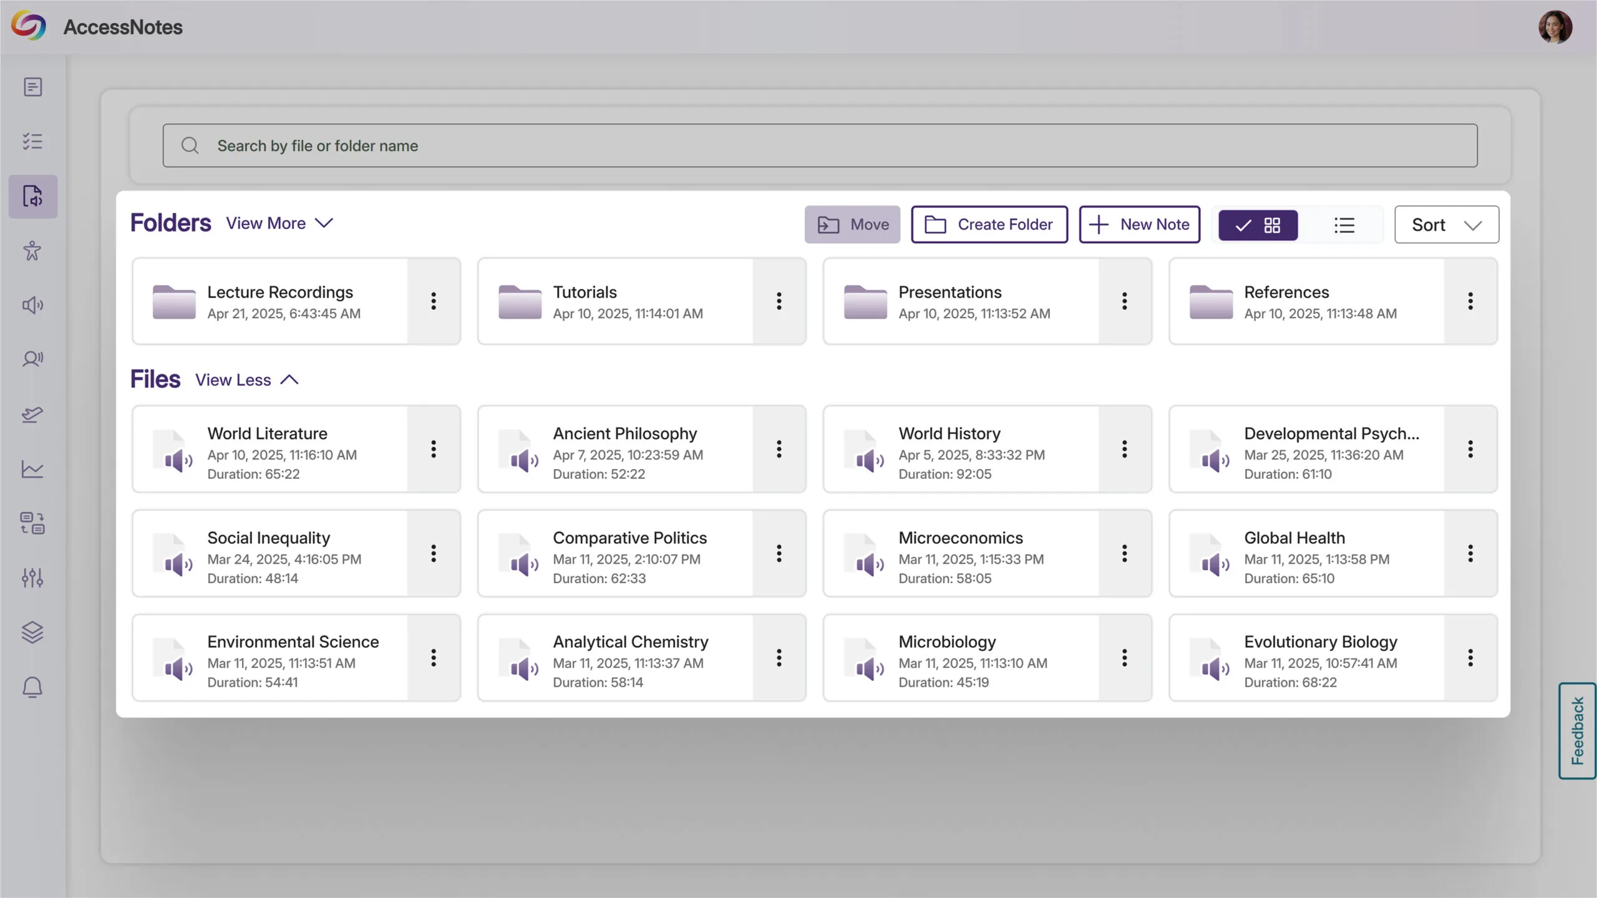Open options menu for Tutorials folder
Screen dimensions: 1597x898
[779, 301]
